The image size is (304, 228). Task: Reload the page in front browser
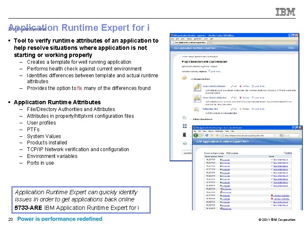pos(206,136)
